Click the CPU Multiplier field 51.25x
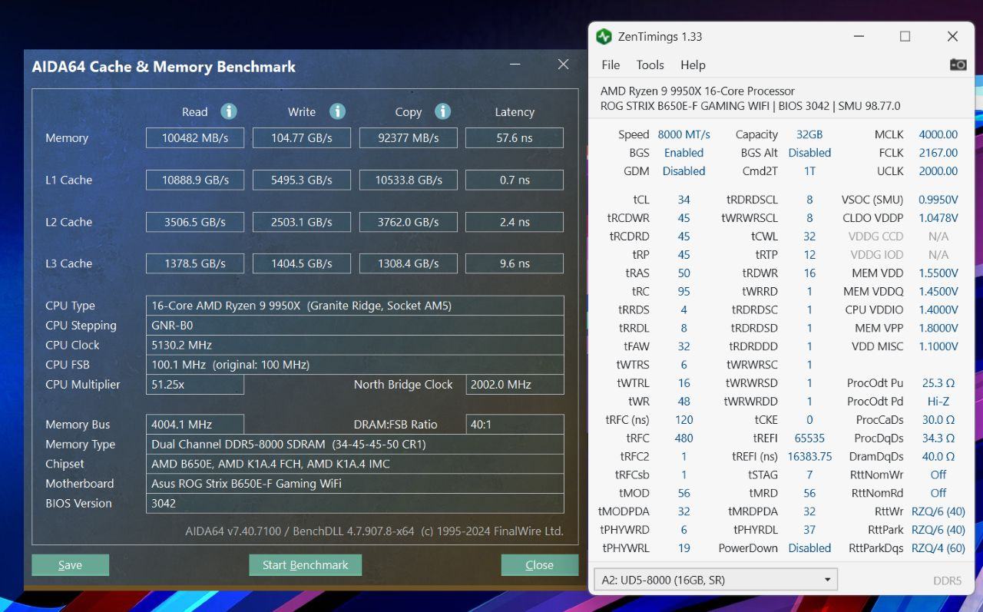Image resolution: width=983 pixels, height=612 pixels. click(x=195, y=385)
